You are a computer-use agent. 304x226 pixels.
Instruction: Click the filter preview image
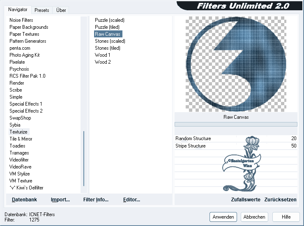[x=236, y=64]
